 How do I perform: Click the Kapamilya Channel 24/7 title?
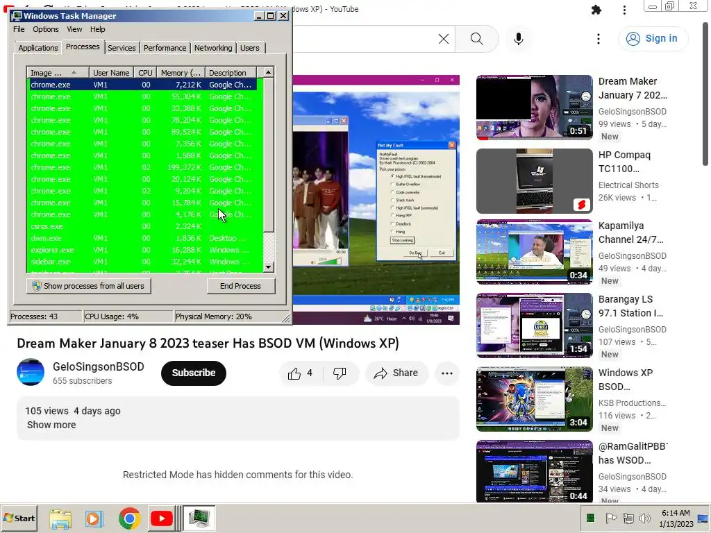click(x=630, y=233)
